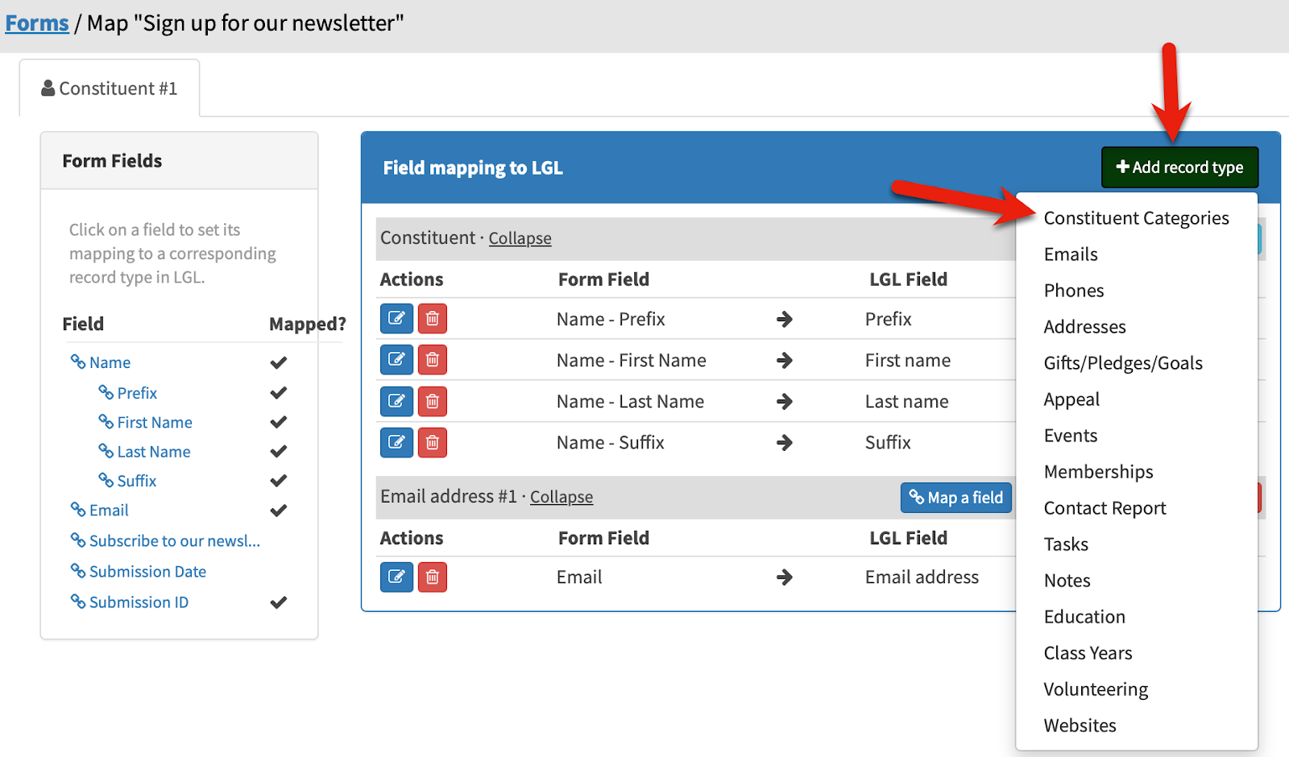This screenshot has width=1289, height=757.
Task: Select Phones in the record type menu
Action: pyautogui.click(x=1074, y=291)
